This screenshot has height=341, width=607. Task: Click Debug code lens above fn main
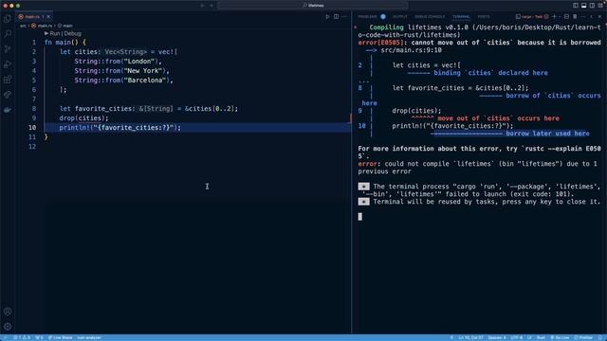[73, 34]
